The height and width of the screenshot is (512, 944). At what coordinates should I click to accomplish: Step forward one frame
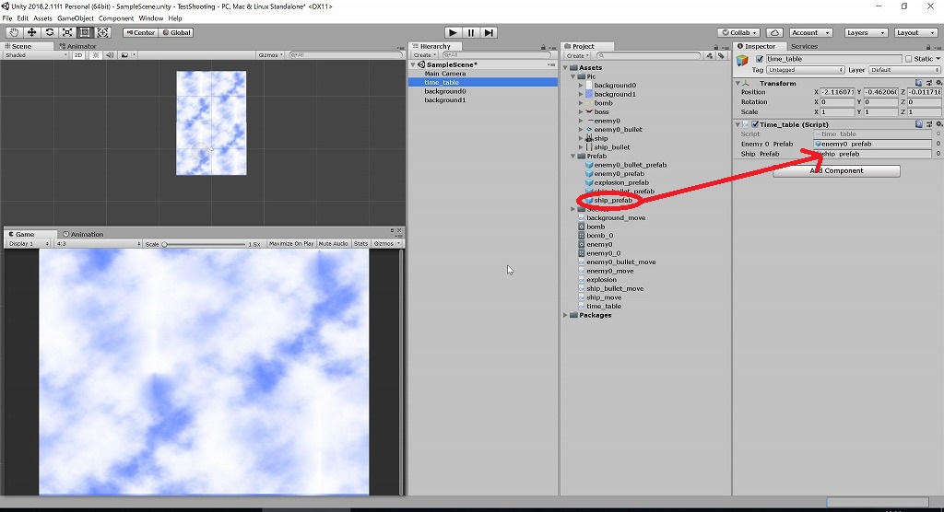(x=489, y=32)
